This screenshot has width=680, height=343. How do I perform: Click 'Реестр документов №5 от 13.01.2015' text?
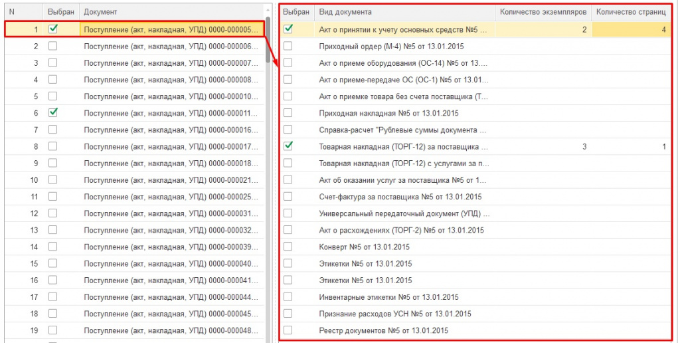pos(384,330)
